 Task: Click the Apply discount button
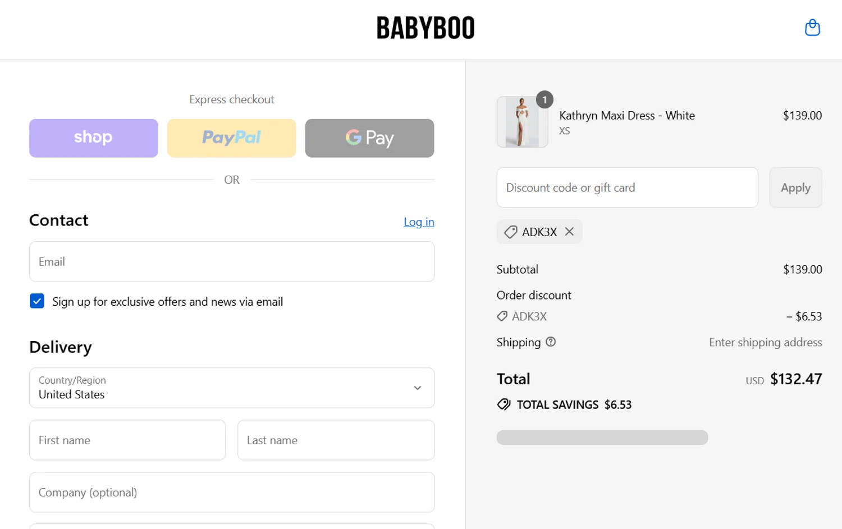[x=795, y=187]
